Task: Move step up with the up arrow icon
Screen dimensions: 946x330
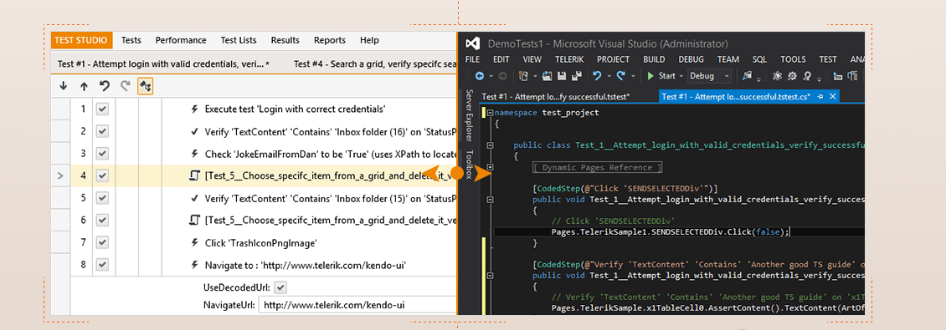Action: point(84,86)
